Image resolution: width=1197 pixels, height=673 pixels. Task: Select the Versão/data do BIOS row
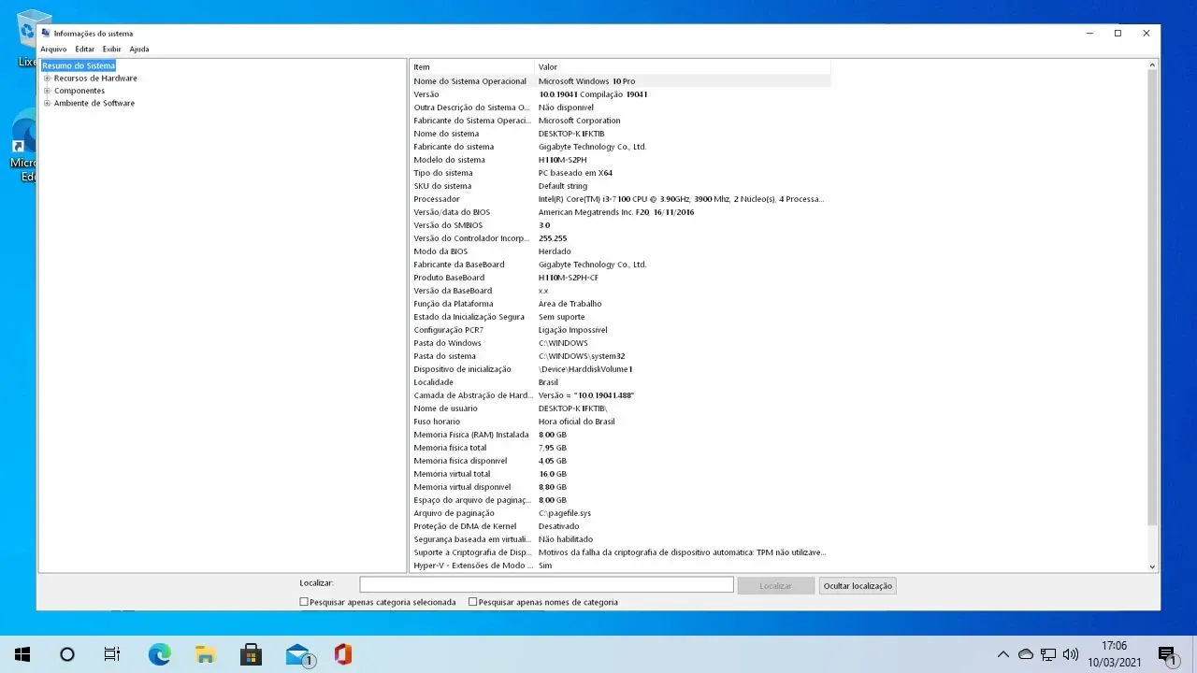[621, 212]
